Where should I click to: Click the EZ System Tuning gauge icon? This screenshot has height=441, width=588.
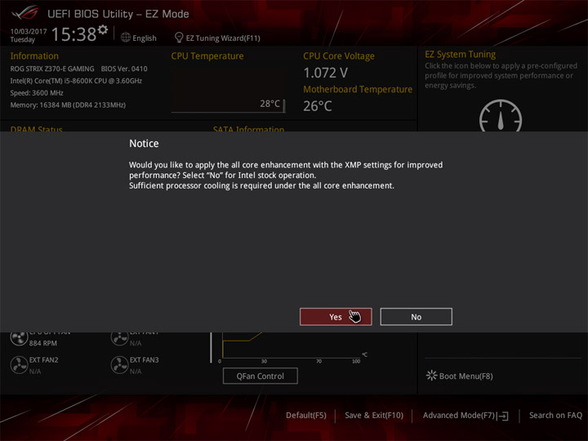(501, 116)
